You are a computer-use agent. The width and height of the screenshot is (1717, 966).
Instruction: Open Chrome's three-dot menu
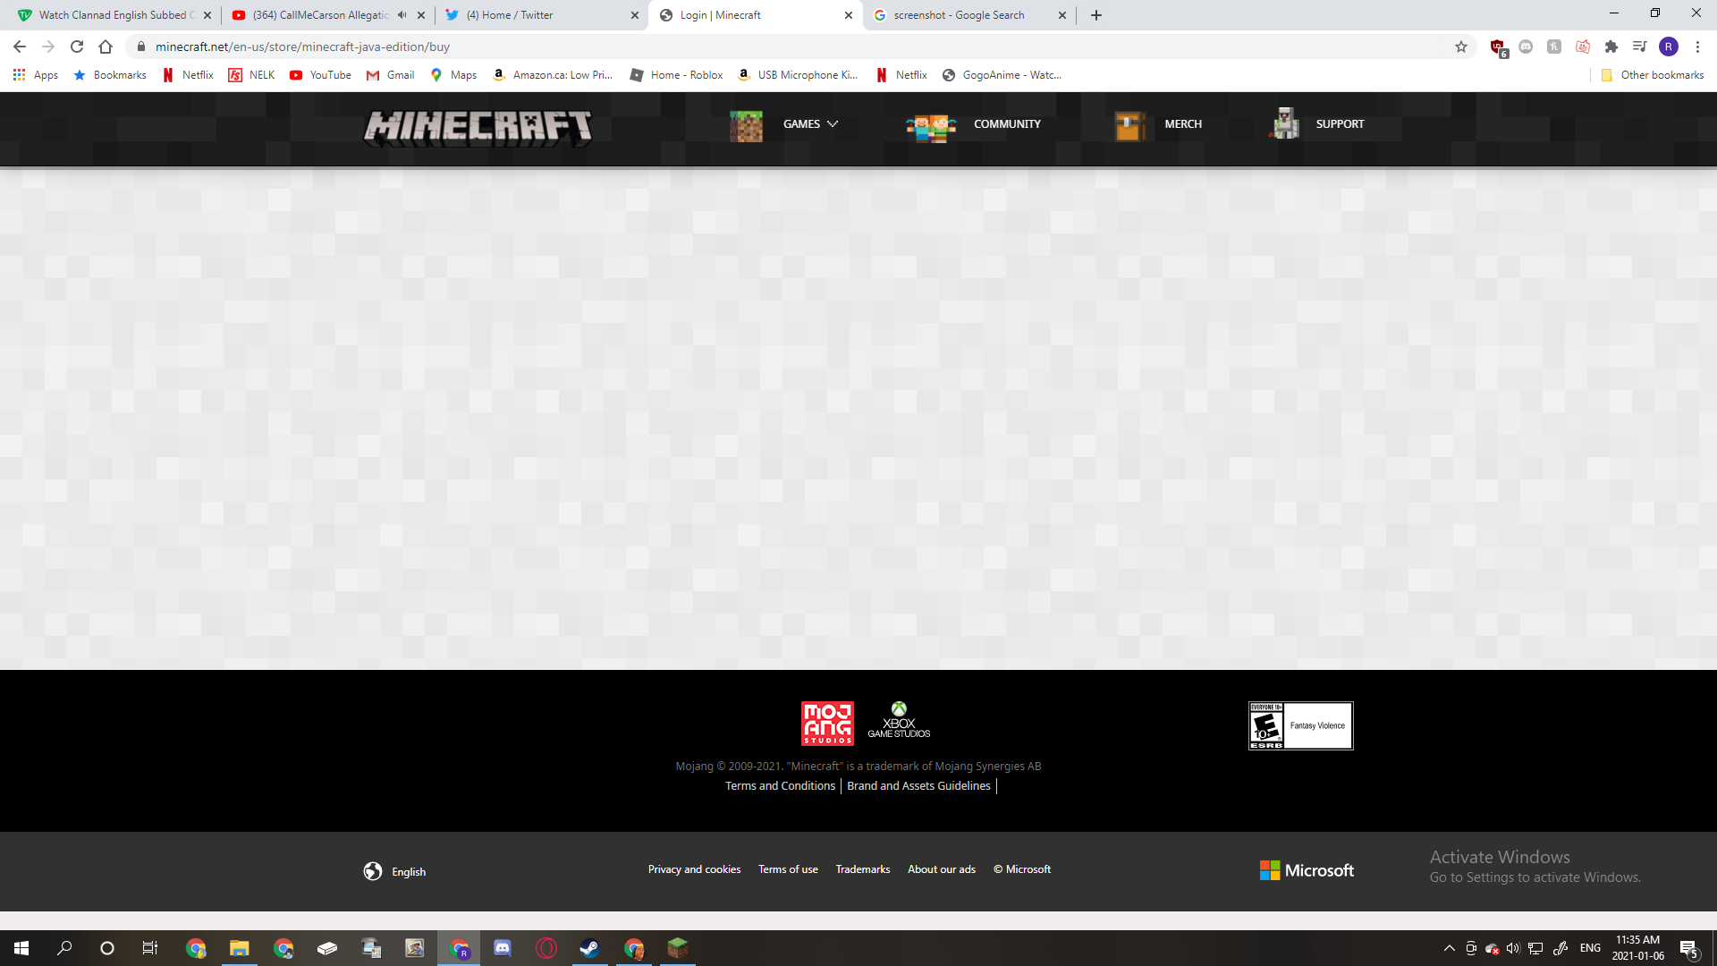tap(1697, 47)
